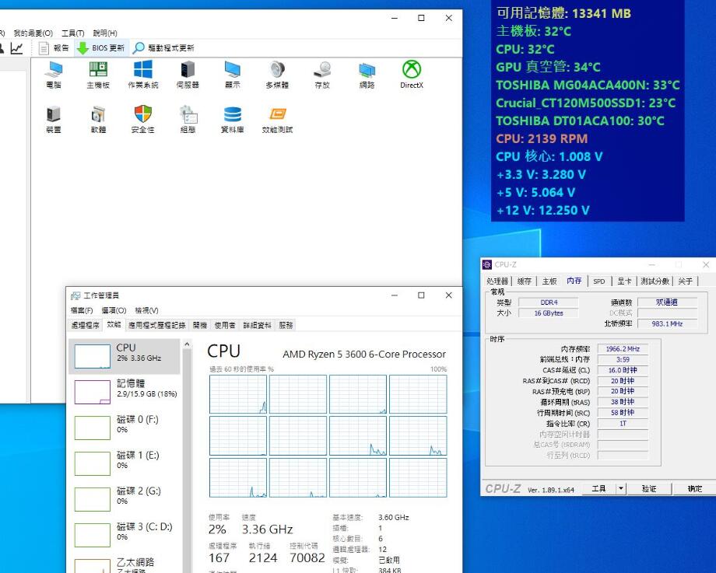
Task: Switch to the 使用者 users tab
Action: (x=225, y=325)
